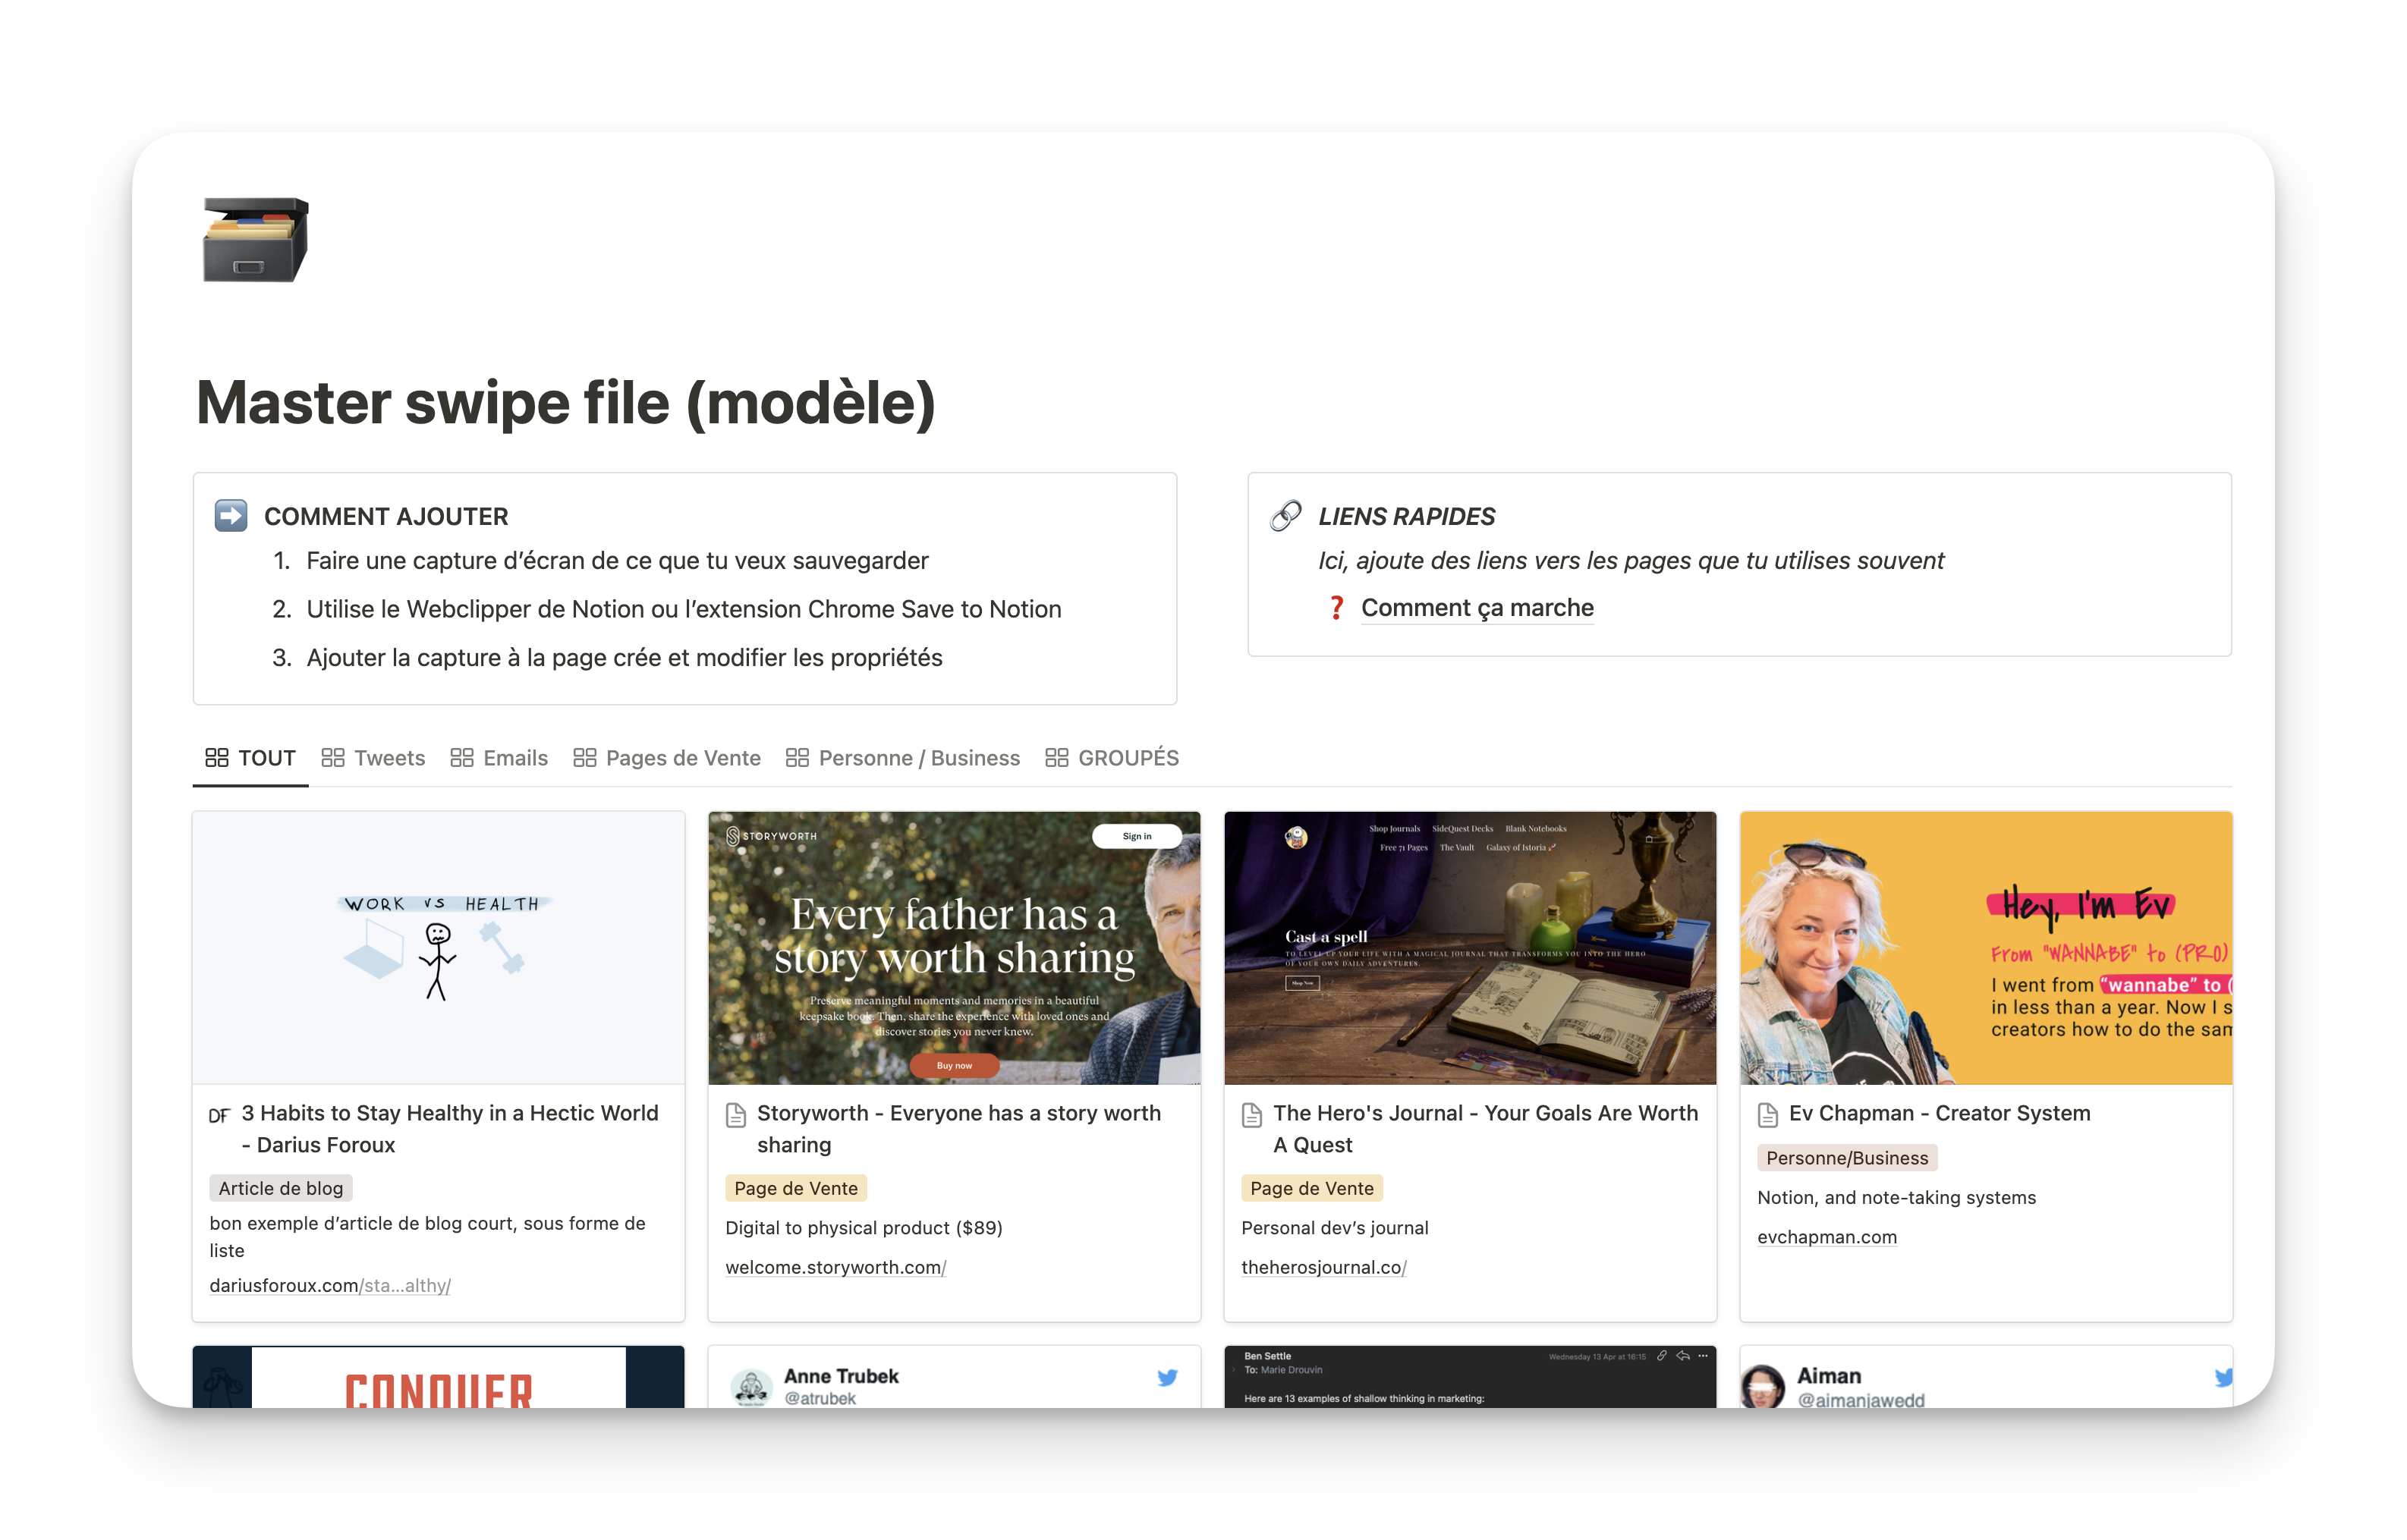Click the gallery icon beside TOUT

(x=216, y=757)
